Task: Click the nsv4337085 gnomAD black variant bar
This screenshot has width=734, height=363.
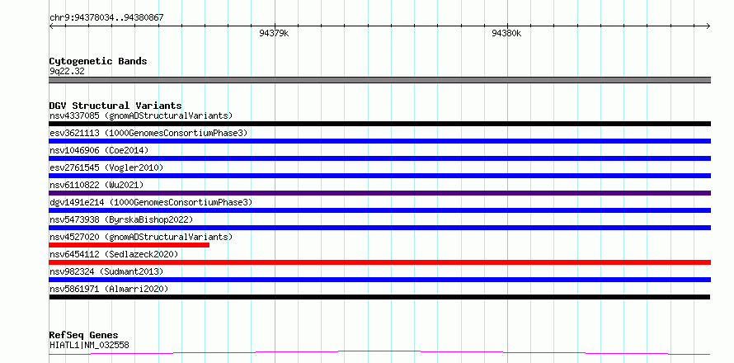Action: click(x=379, y=124)
